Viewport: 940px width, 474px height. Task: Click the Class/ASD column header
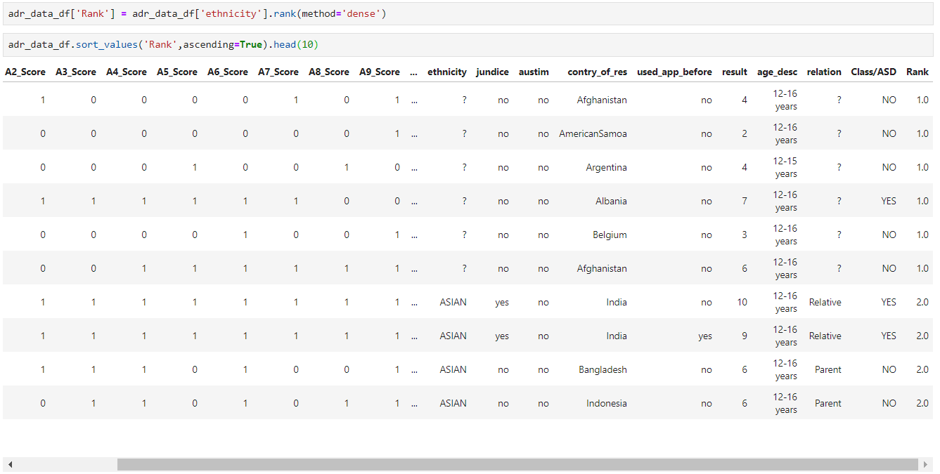click(873, 72)
